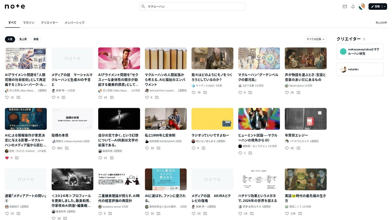Select the 人気 sort filter
Screen dimensions: 392x220
click(10, 39)
